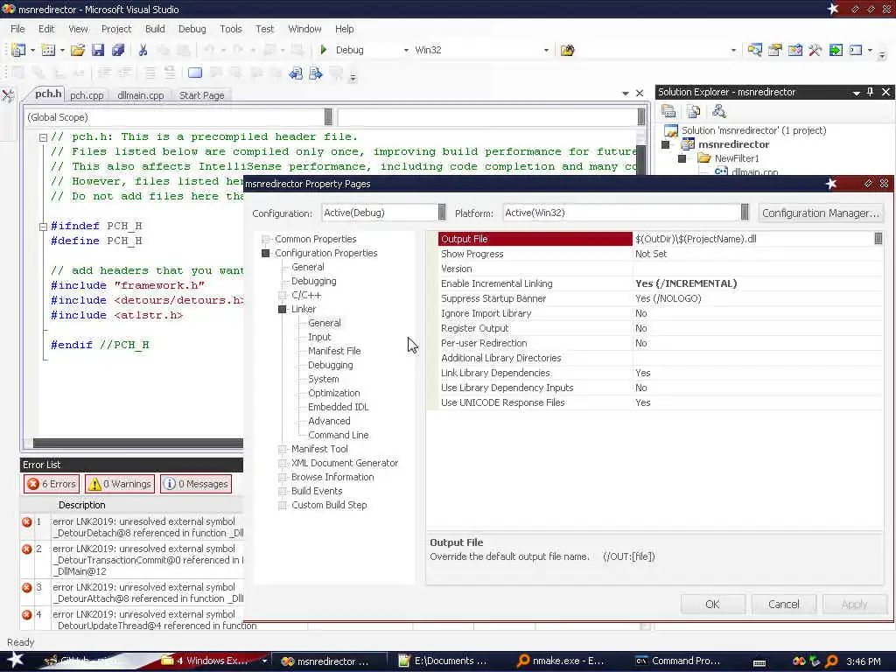The image size is (896, 672).
Task: Click Windows Start star button on taskbar
Action: coord(15,660)
